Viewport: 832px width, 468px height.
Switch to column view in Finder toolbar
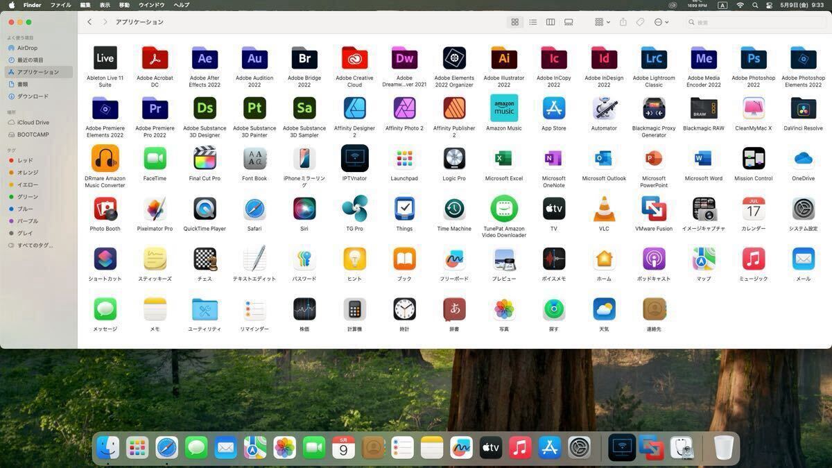point(551,22)
